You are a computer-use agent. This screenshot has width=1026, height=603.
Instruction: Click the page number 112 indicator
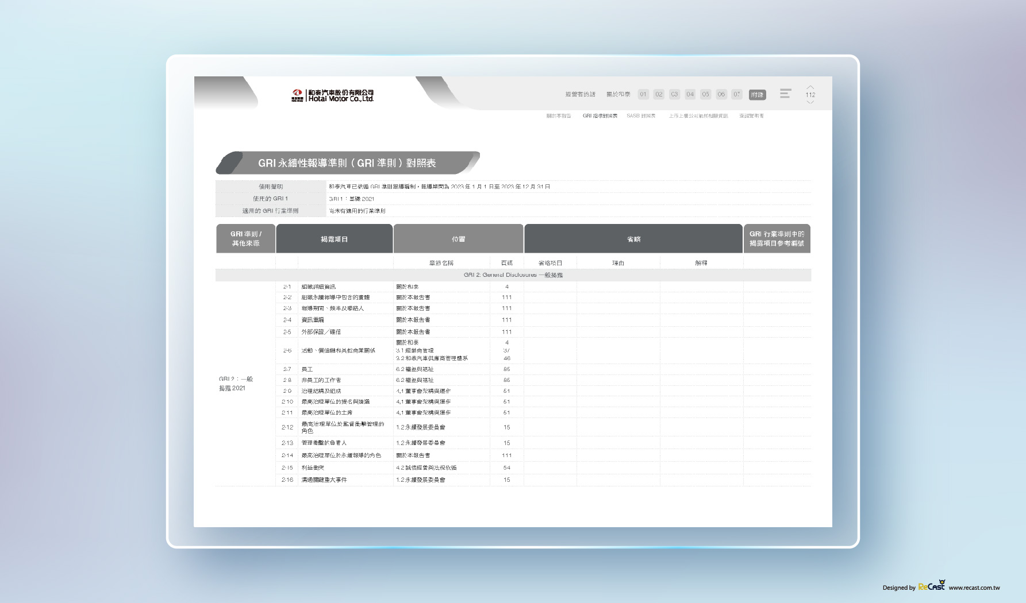[x=810, y=95]
